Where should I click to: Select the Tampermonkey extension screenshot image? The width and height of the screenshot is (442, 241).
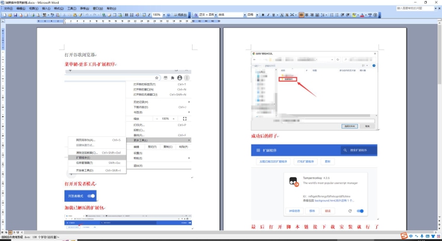coord(314,182)
